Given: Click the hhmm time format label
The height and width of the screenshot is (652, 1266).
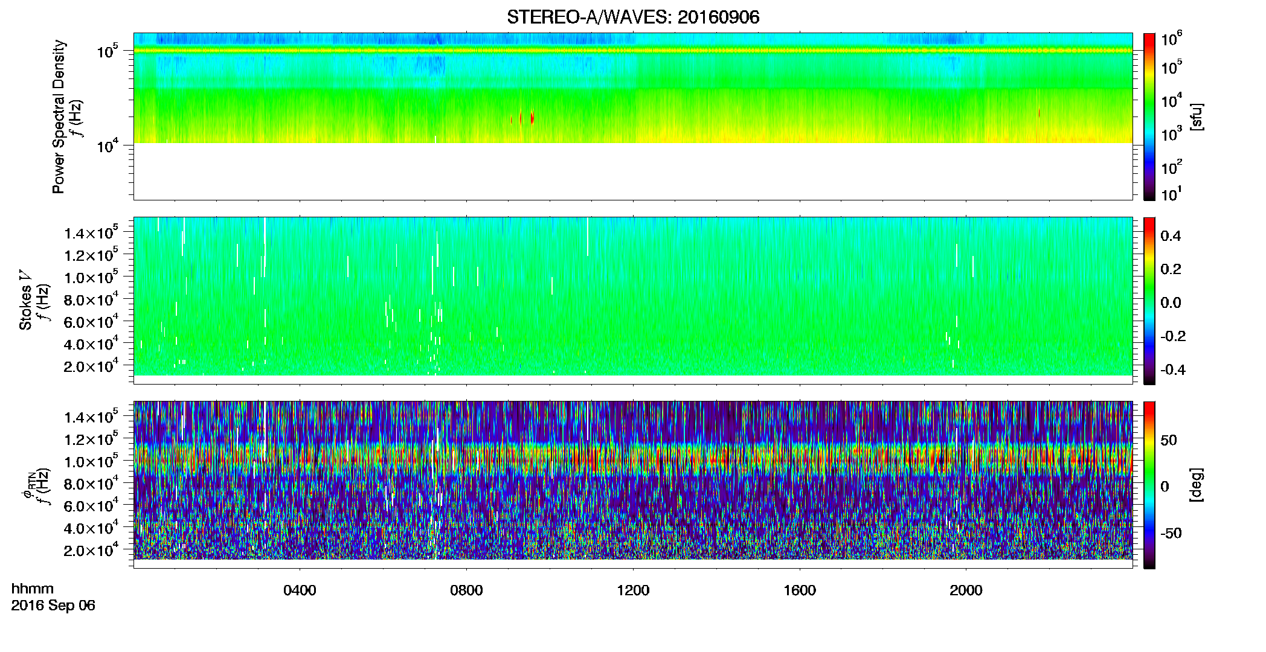Looking at the screenshot, I should click(33, 589).
